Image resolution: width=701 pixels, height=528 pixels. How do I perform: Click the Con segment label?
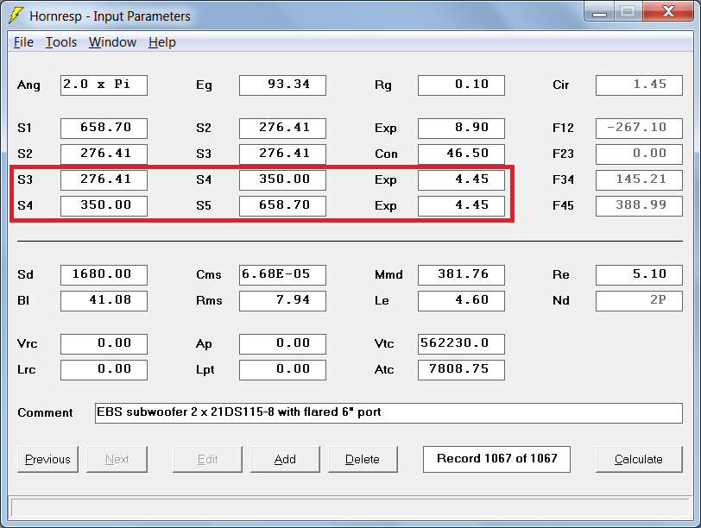[386, 154]
